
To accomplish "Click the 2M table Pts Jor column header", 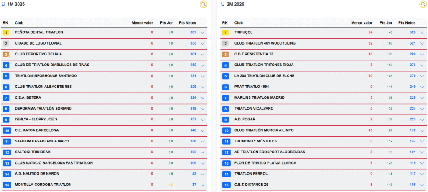I will (x=386, y=23).
